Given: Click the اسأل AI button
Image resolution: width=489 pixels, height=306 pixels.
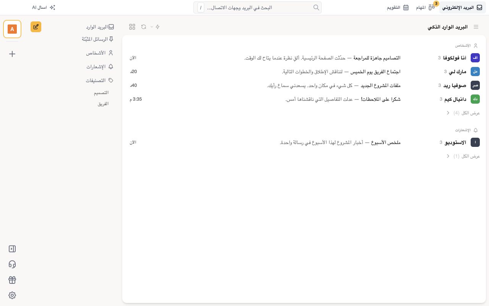Looking at the screenshot, I should (x=44, y=7).
